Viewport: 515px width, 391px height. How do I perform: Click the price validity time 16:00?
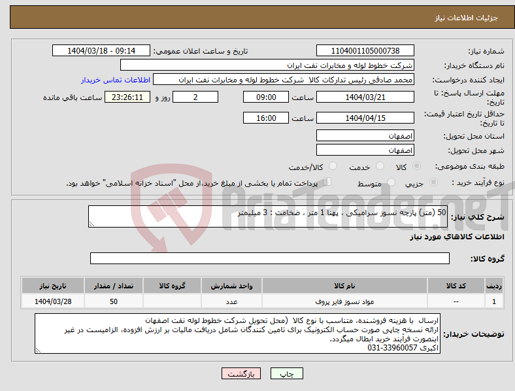point(266,118)
